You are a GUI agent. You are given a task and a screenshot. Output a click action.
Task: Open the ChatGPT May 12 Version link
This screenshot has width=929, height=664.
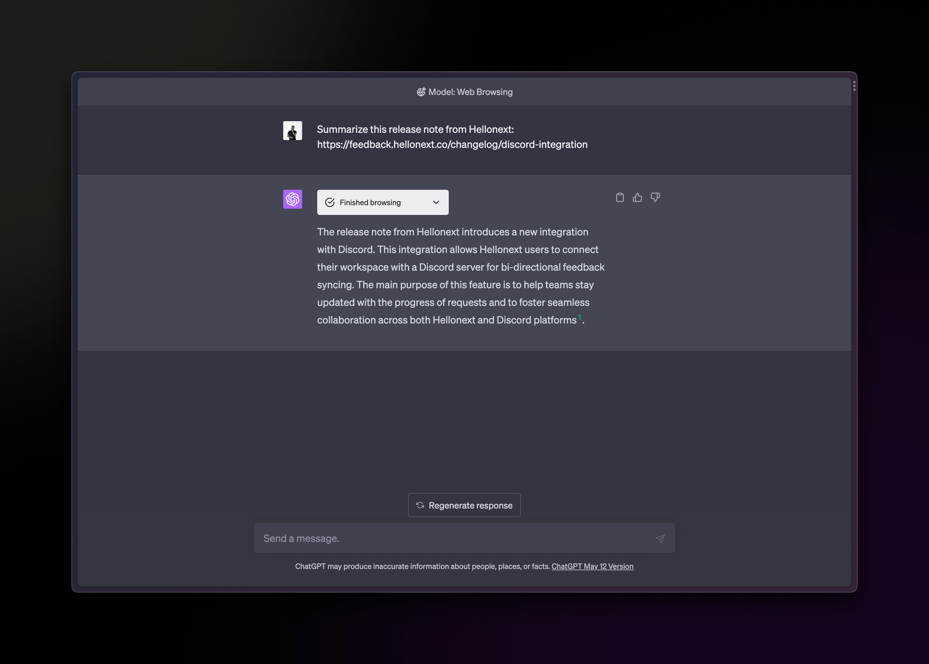pyautogui.click(x=592, y=566)
